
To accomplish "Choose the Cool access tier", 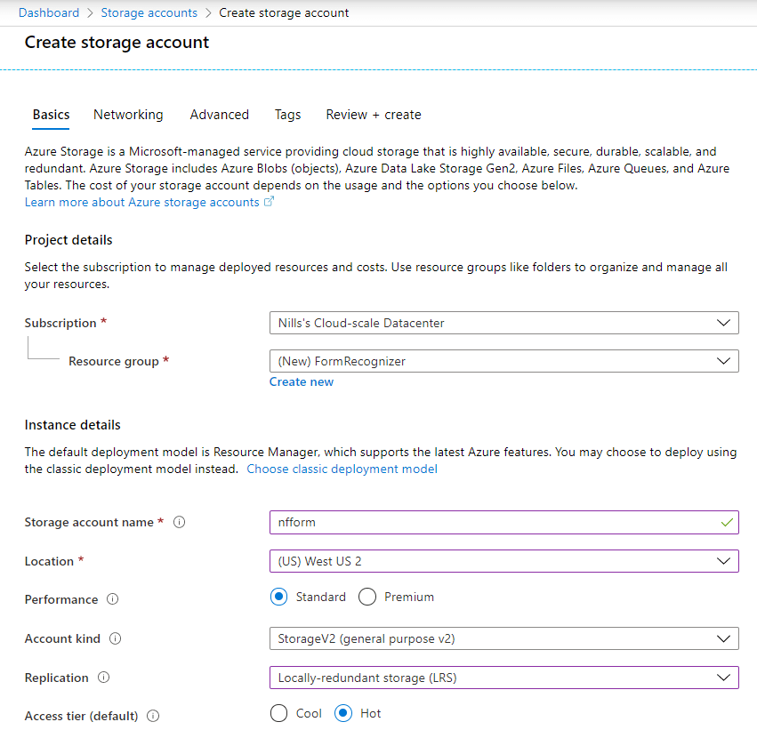I will tap(279, 713).
